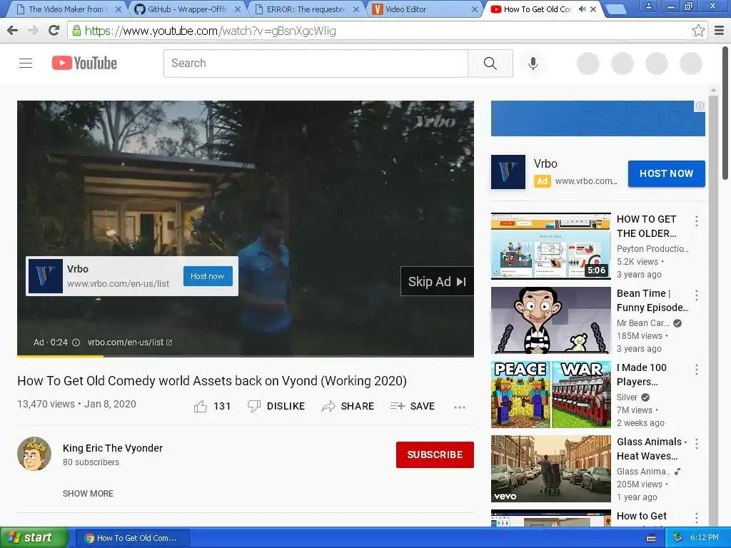
Task: Click the DISLIKE thumbs down button
Action: (x=276, y=406)
